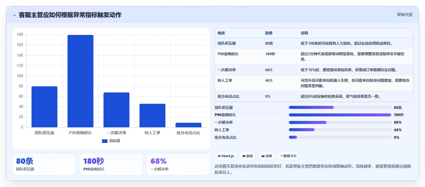Click the P90首响时长 bar in chart
Image resolution: width=425 pixels, height=187 pixels.
(x=80, y=81)
